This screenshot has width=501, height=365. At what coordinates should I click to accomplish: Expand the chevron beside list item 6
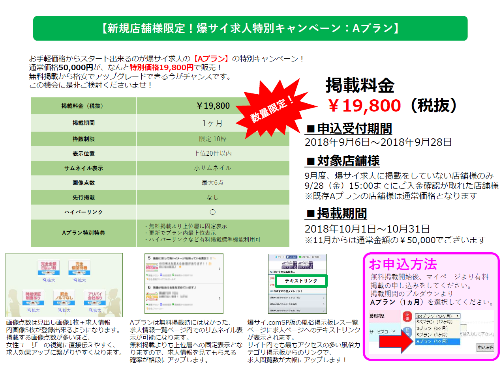[220, 298]
